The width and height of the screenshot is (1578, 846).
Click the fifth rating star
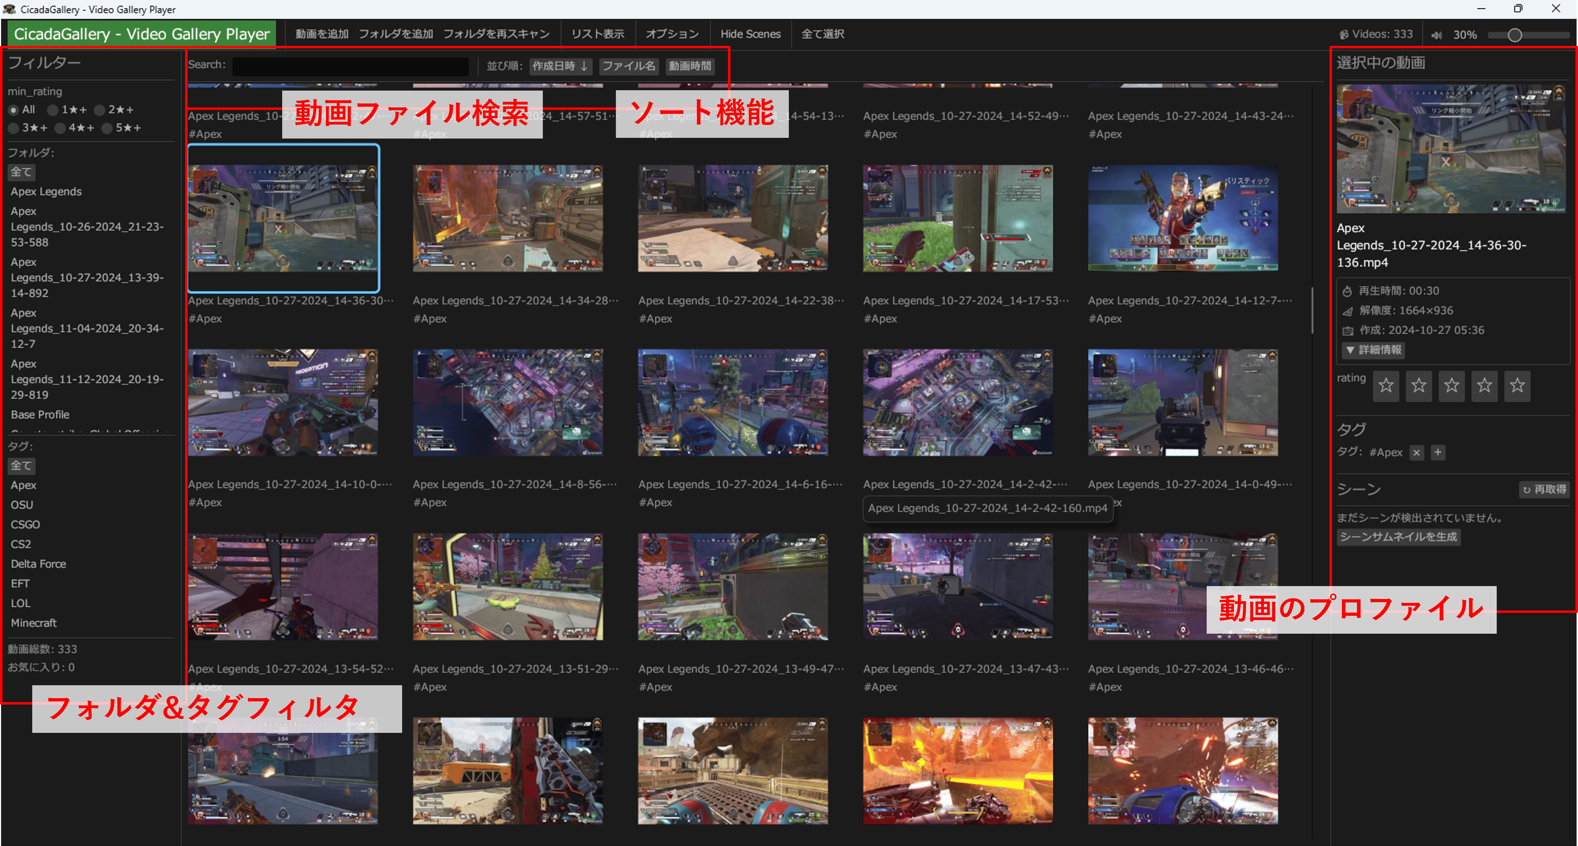coord(1517,386)
